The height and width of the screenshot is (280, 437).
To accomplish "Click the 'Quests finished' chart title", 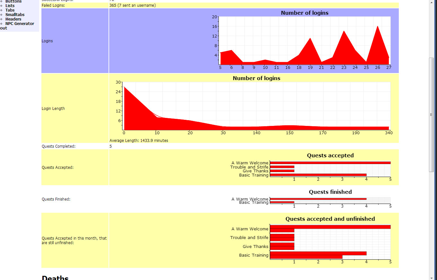I will (330, 192).
